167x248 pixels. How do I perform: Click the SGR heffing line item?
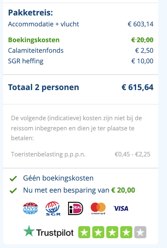coord(80,61)
